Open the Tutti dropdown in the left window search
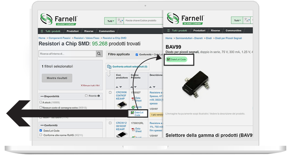 click(110, 21)
